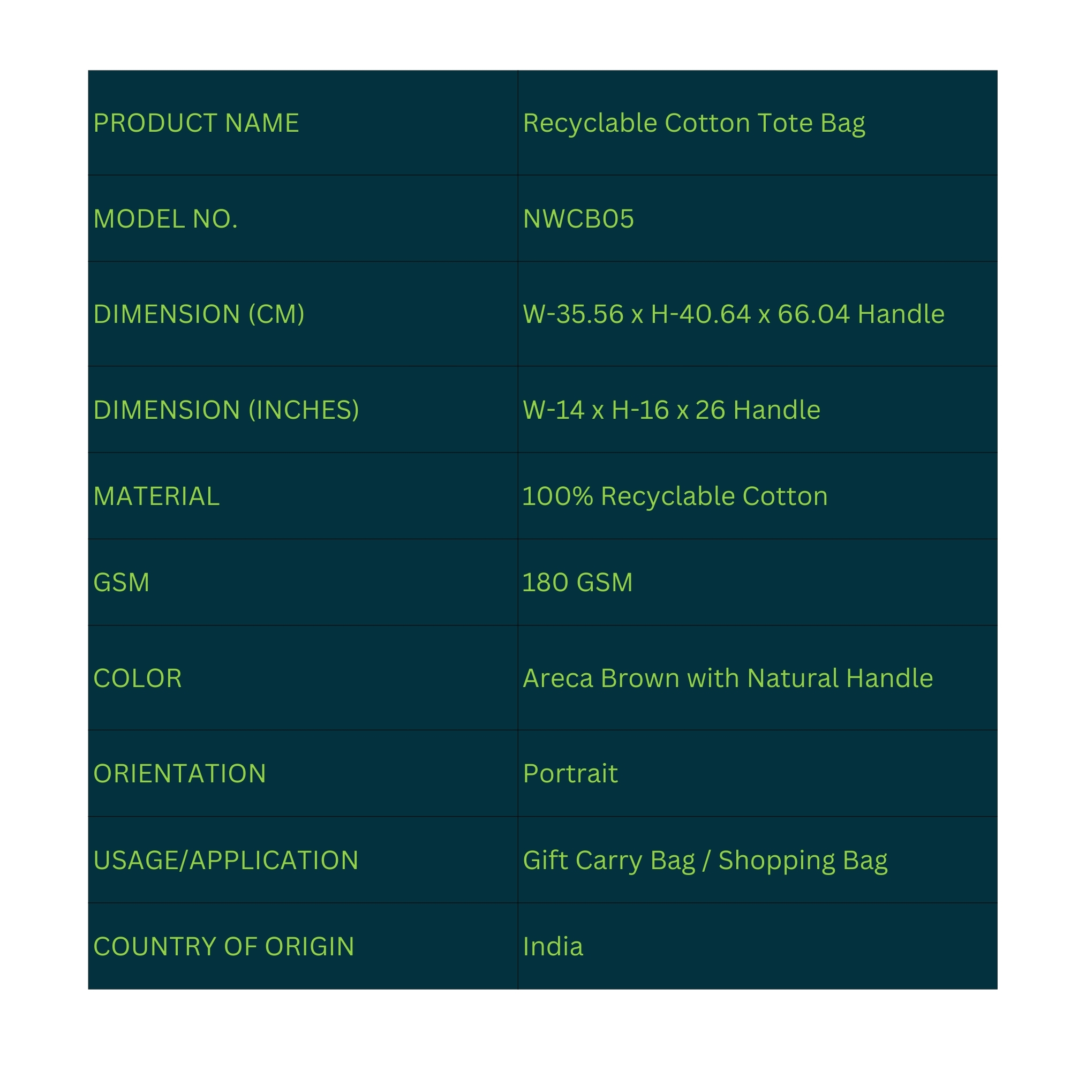Image resolution: width=1071 pixels, height=1071 pixels.
Task: Click Areca Brown with Natural Handle text
Action: pos(727,678)
